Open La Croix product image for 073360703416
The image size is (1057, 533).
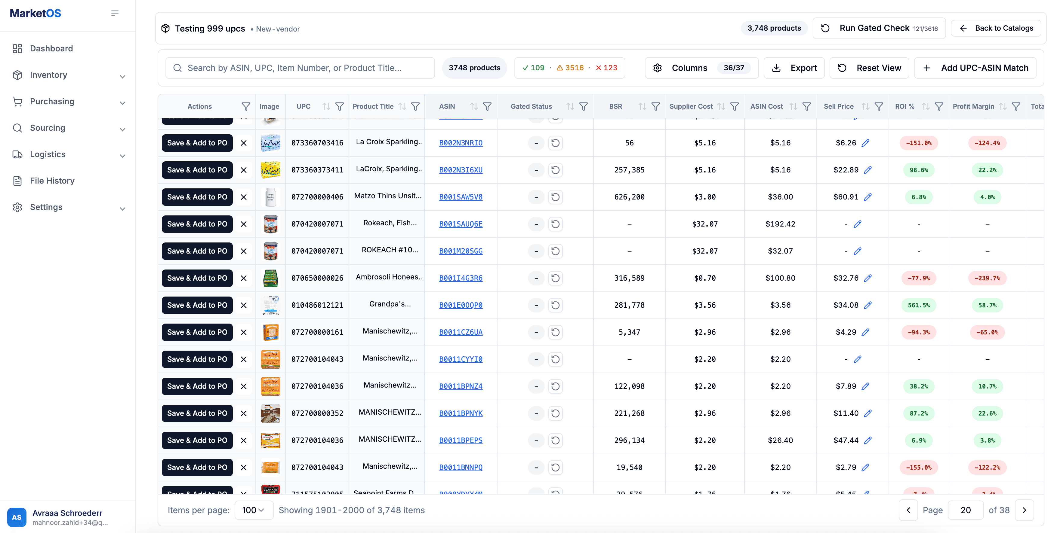pyautogui.click(x=270, y=143)
